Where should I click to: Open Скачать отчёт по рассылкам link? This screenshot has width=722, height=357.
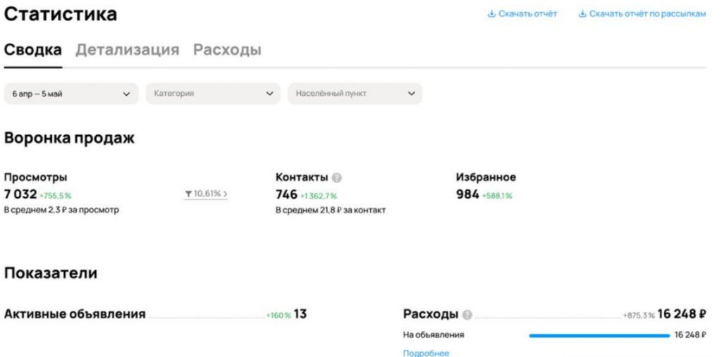click(647, 14)
